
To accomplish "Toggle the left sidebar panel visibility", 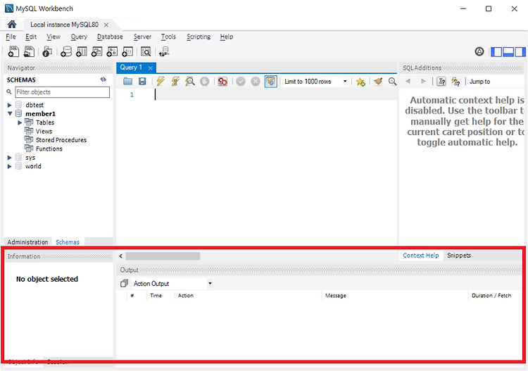I will click(x=496, y=52).
